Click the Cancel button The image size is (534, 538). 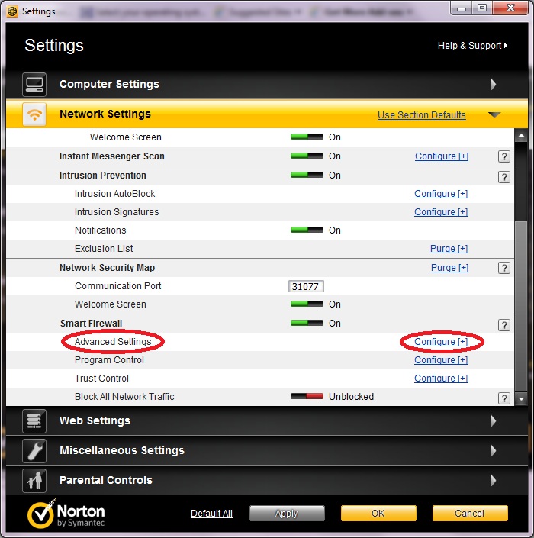(x=469, y=514)
